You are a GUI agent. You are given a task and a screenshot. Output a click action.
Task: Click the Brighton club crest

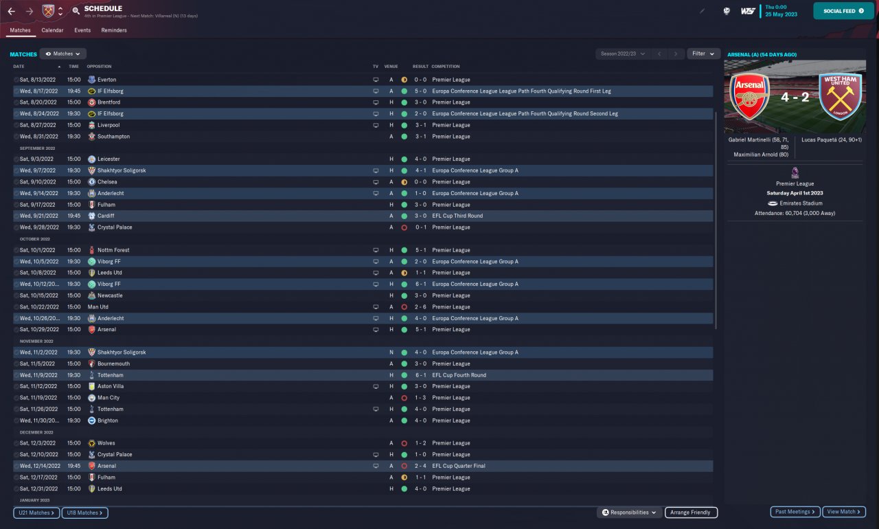[x=91, y=420]
